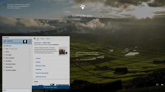Select the 'alienware drivers' suggestion
Viewport: 165px width, 92px height.
click(x=17, y=64)
